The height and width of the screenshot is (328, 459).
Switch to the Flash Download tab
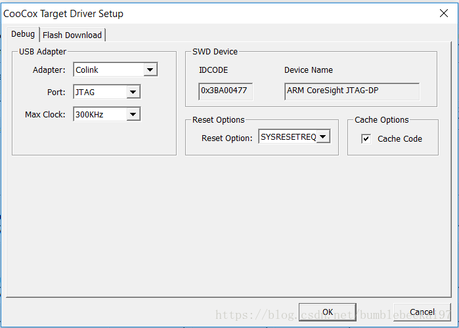pyautogui.click(x=72, y=35)
